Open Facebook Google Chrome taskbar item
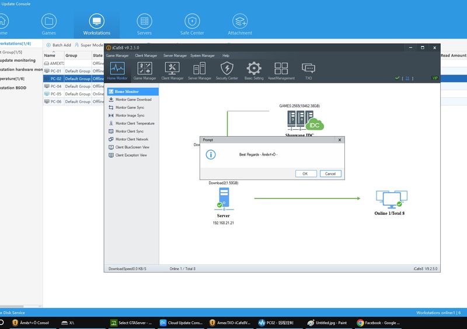Image resolution: width=467 pixels, height=329 pixels. tap(379, 323)
